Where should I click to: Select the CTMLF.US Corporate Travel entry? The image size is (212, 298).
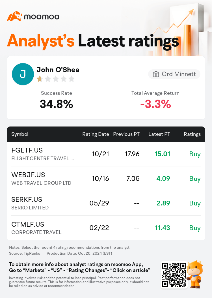coord(106,228)
